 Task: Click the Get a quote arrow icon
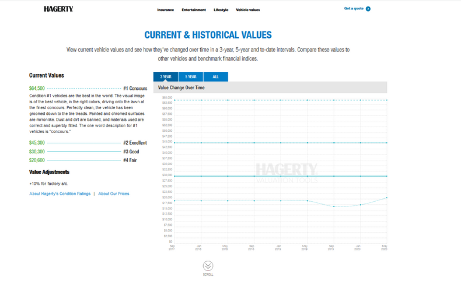pyautogui.click(x=368, y=9)
